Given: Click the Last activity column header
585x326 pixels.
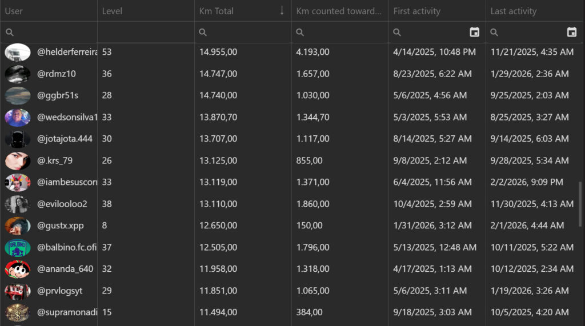Looking at the screenshot, I should tap(513, 11).
